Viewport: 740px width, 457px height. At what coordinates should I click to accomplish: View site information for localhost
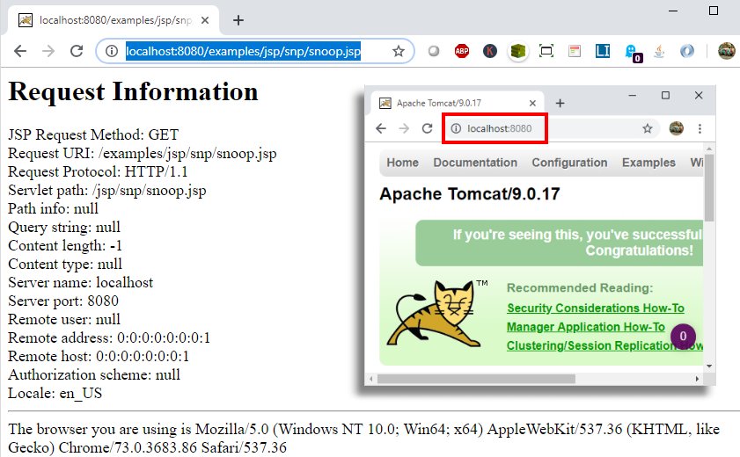click(112, 52)
